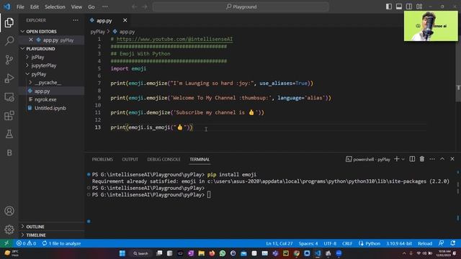Toggle the secondary side bar layout icon
The image size is (461, 259).
pyautogui.click(x=409, y=6)
